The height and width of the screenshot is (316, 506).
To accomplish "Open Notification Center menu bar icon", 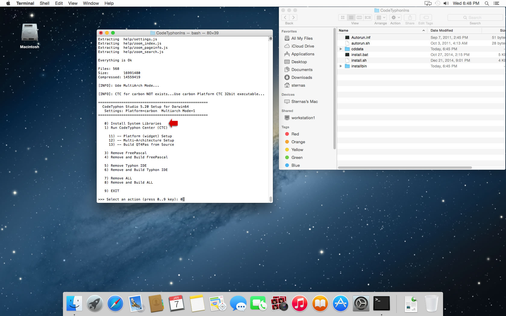I will [496, 3].
